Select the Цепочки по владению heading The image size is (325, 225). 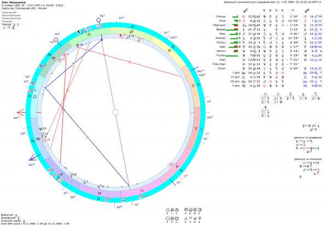tap(307, 138)
